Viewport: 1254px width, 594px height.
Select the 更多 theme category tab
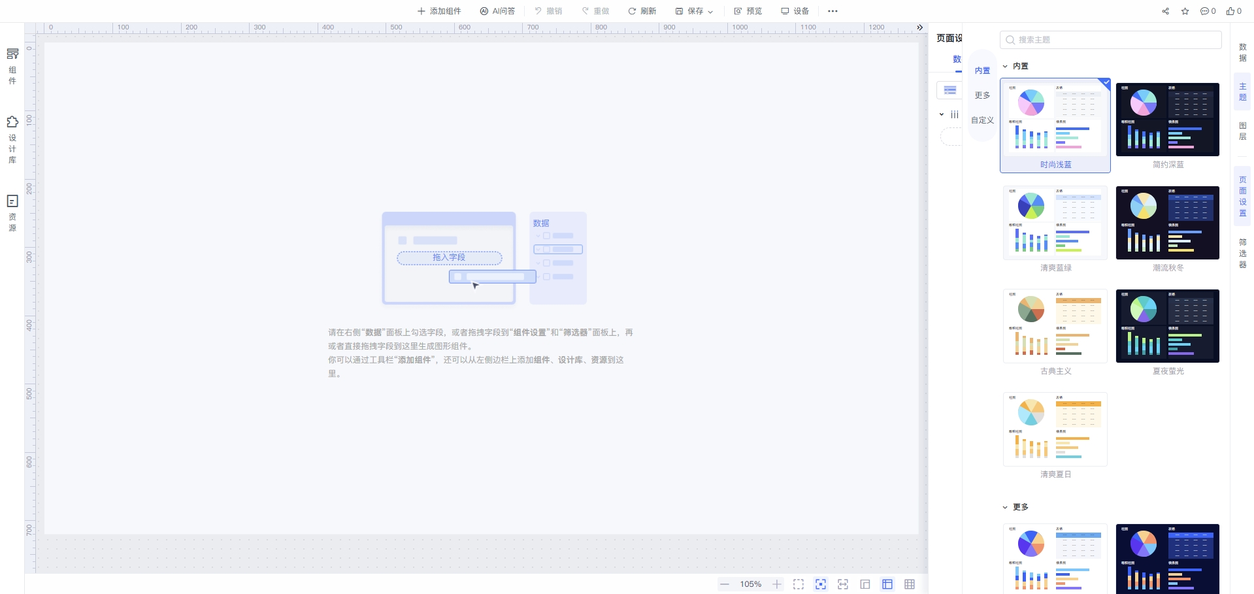982,95
